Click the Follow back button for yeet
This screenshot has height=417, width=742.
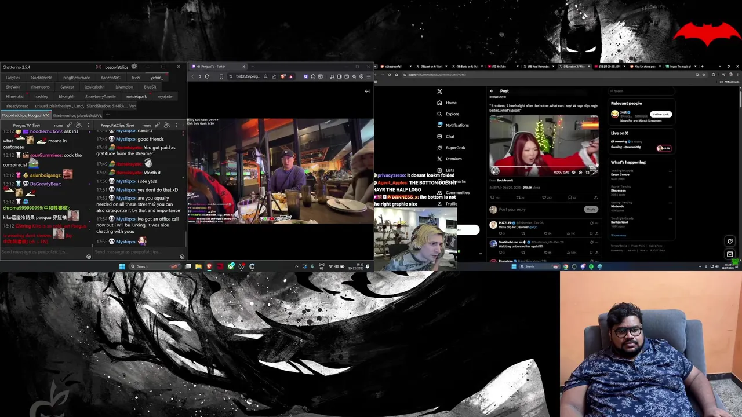coord(660,114)
